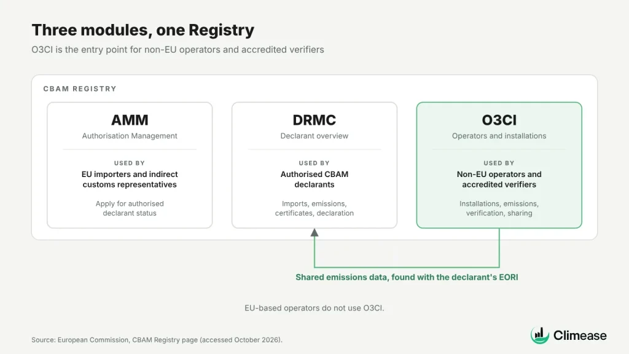
Task: Click 'Imports, emissions, certificates, declaration' text
Action: [x=314, y=208]
